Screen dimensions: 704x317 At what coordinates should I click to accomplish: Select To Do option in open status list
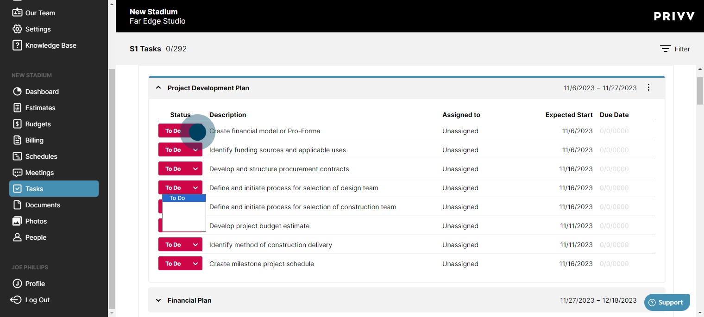click(184, 198)
